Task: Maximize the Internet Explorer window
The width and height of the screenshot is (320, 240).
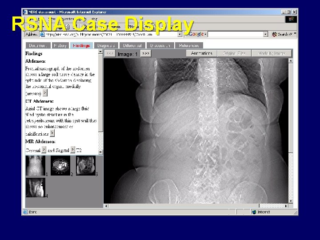Action: click(x=289, y=12)
